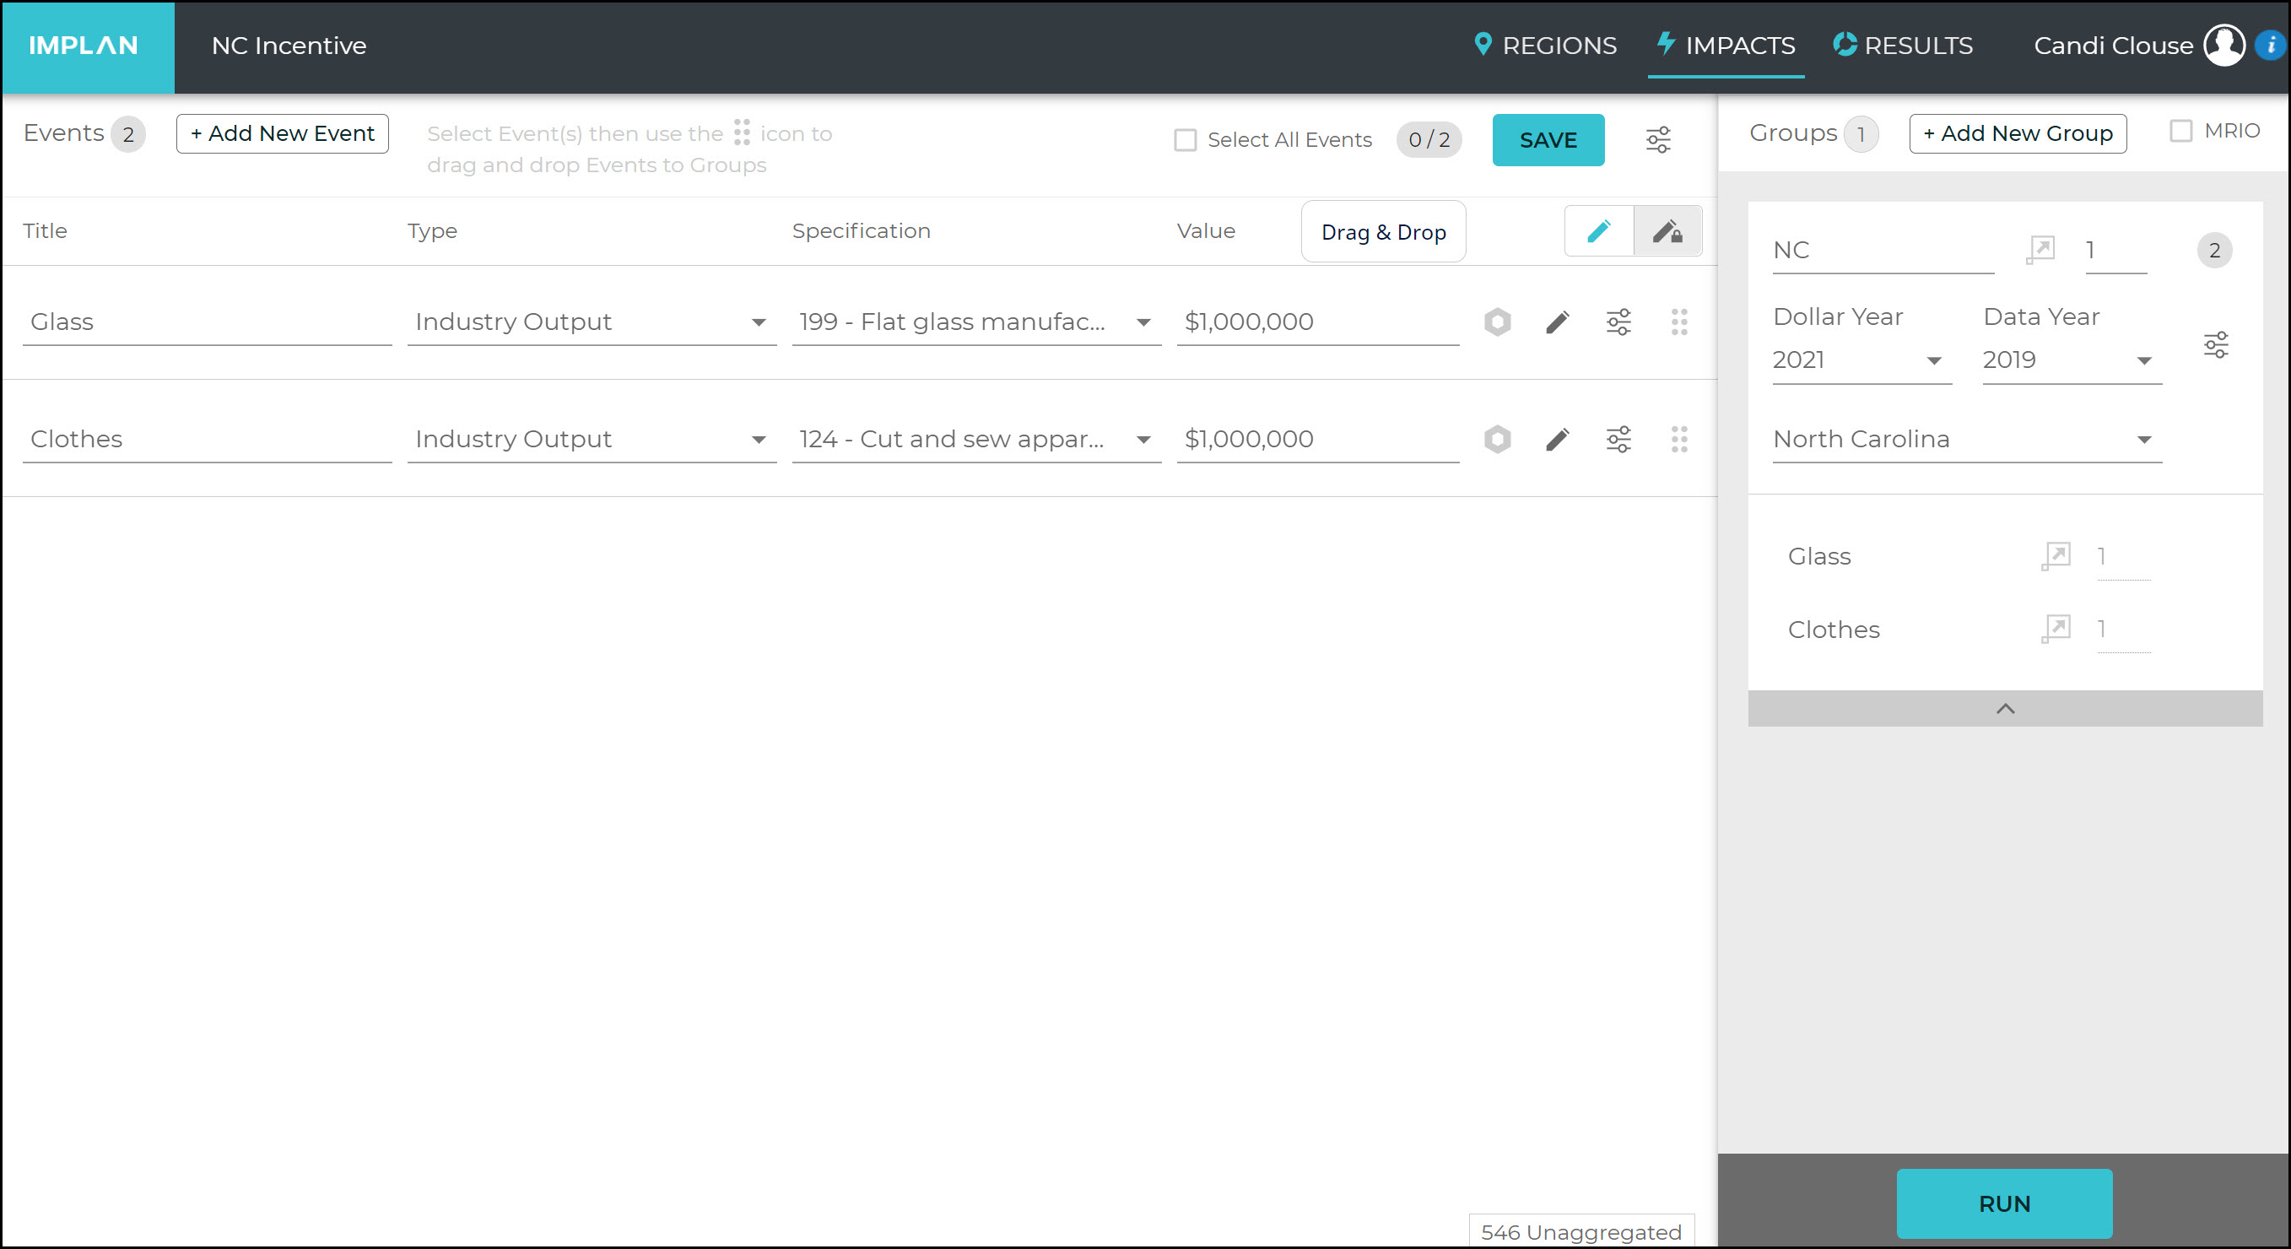Go to the REGIONS tab
Viewport: 2291px width, 1249px height.
pos(1545,46)
